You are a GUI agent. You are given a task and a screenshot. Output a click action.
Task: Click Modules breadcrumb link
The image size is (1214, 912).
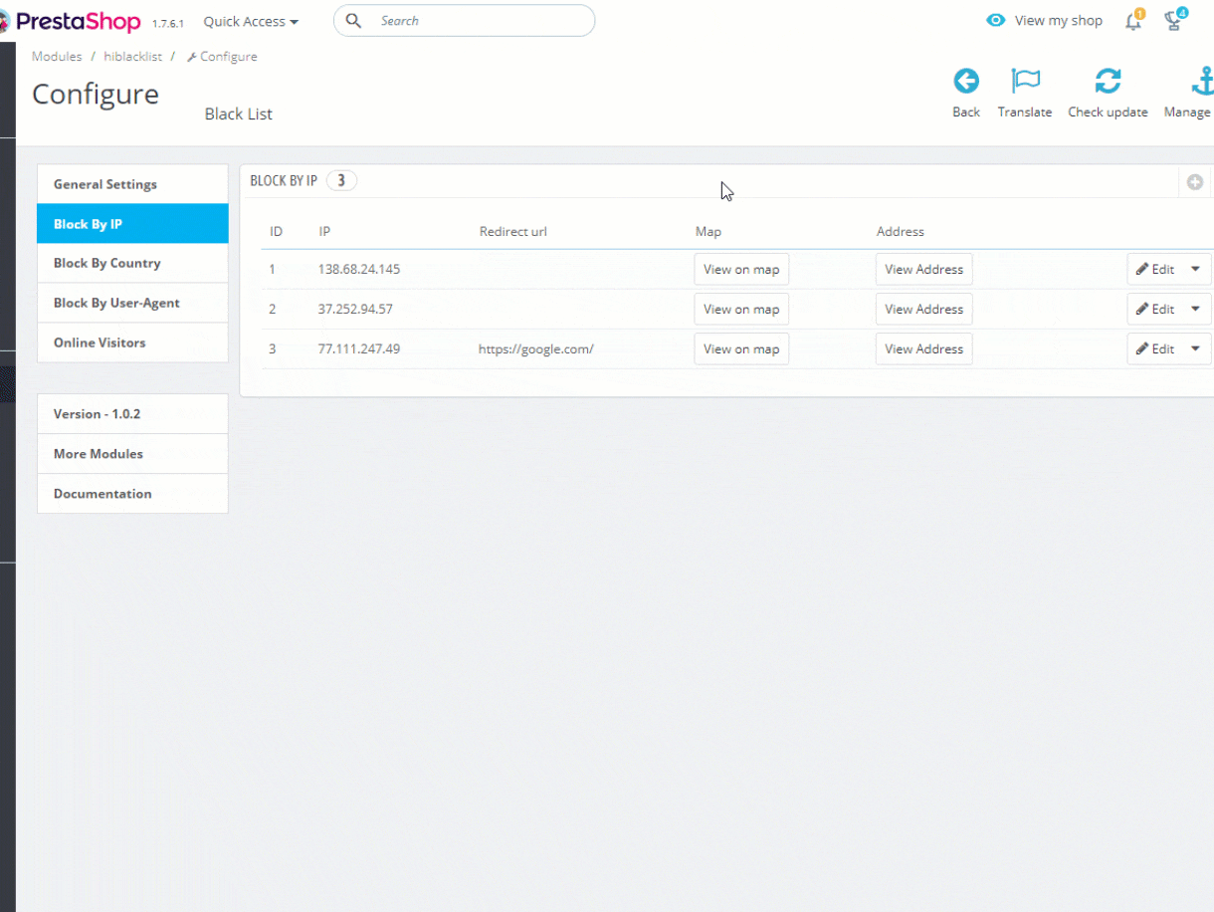click(57, 57)
